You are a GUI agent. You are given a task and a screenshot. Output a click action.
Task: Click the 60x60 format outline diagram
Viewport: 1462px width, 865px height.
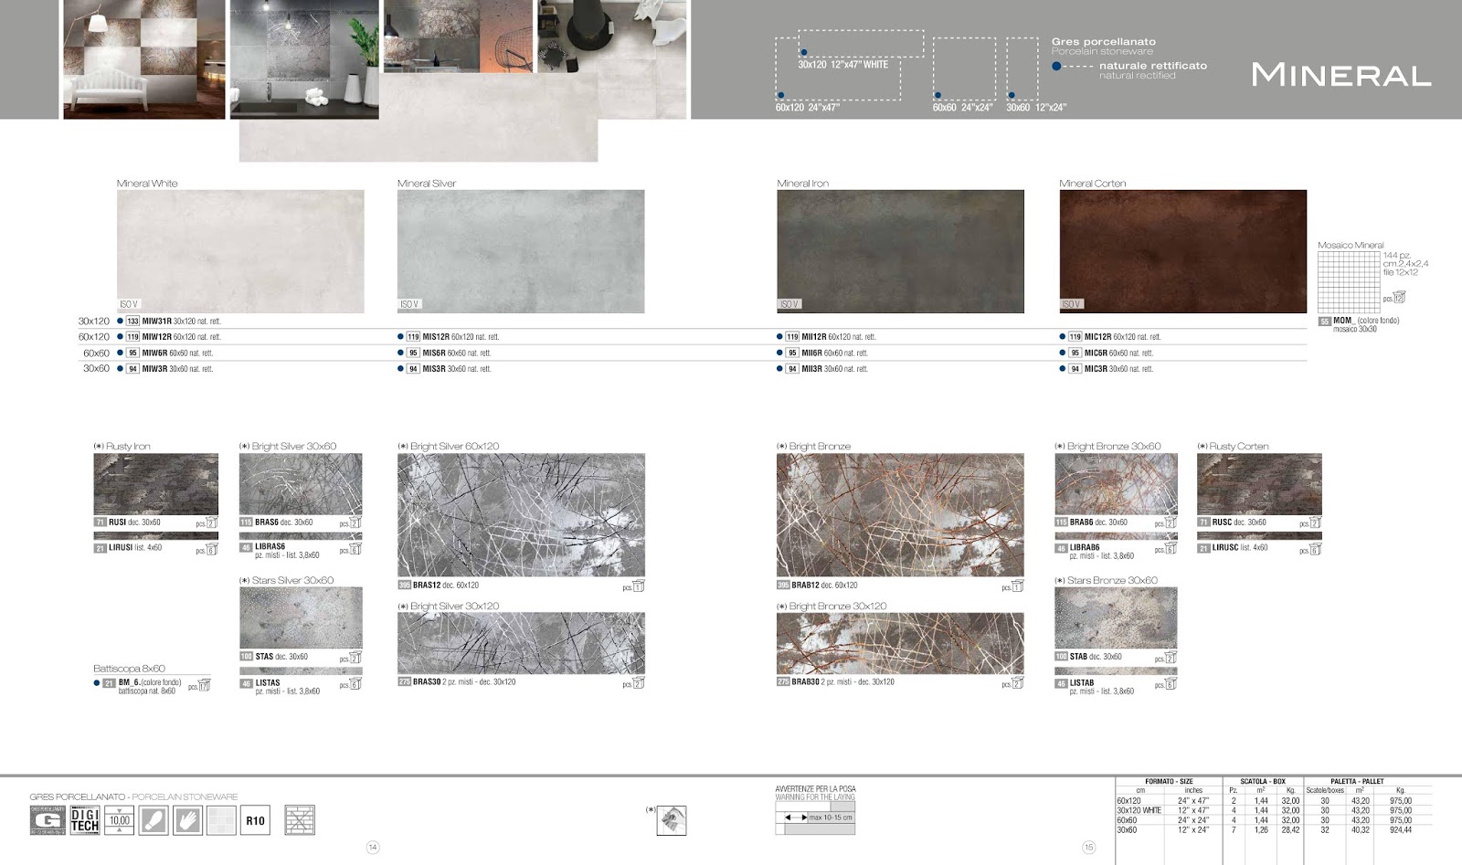[x=964, y=69]
